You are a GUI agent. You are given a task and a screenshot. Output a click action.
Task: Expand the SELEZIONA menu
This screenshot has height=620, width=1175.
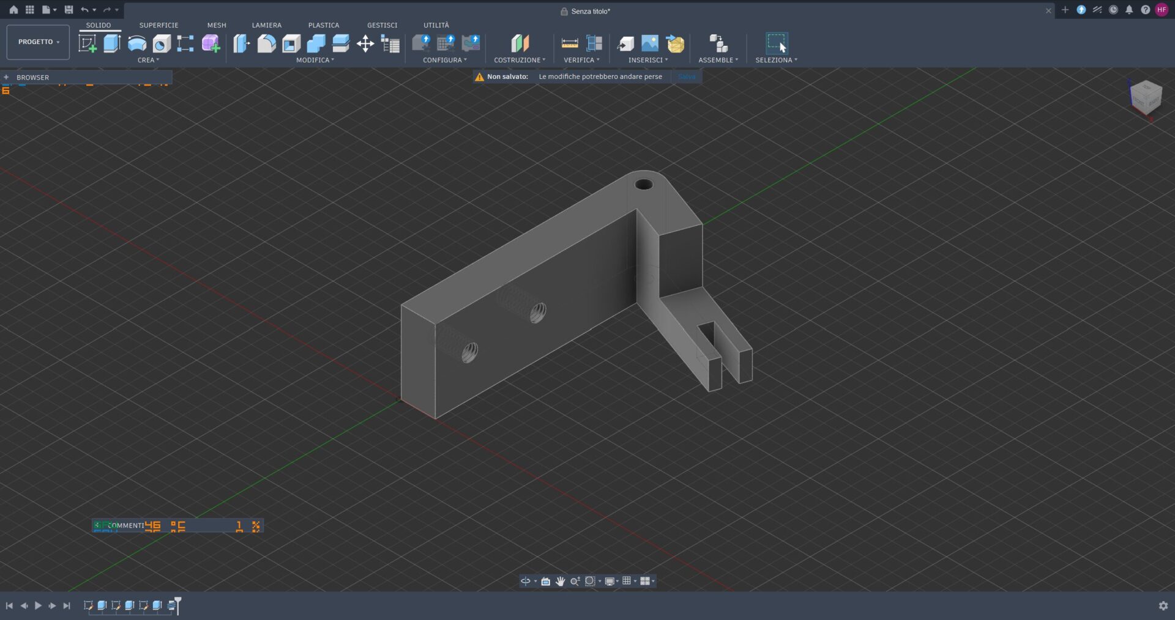coord(777,60)
